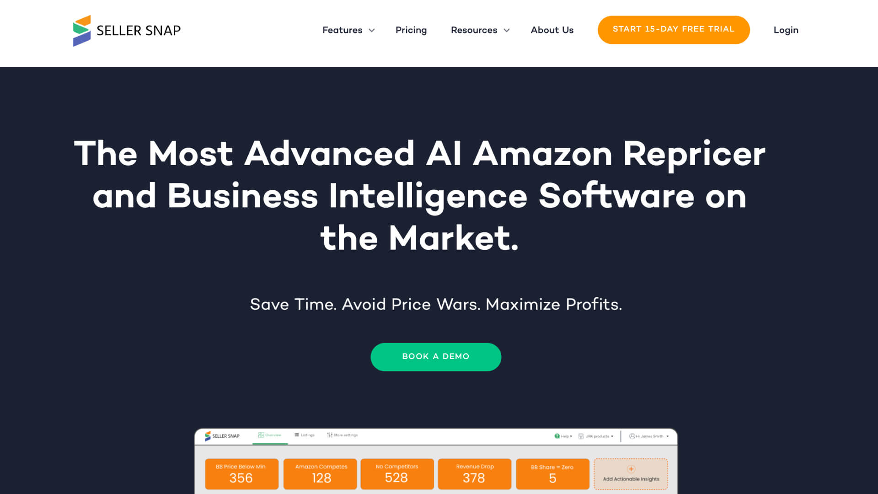This screenshot has height=494, width=878.
Task: Click the Login link
Action: [786, 30]
